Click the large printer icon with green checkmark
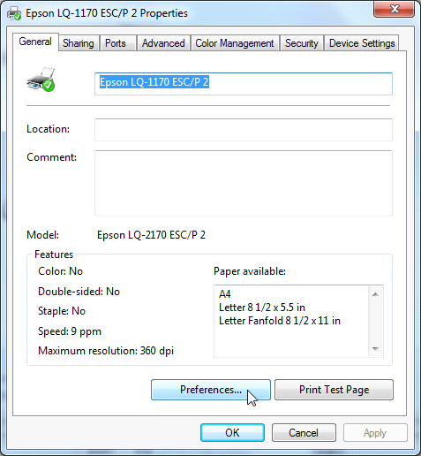This screenshot has width=421, height=456. point(41,80)
